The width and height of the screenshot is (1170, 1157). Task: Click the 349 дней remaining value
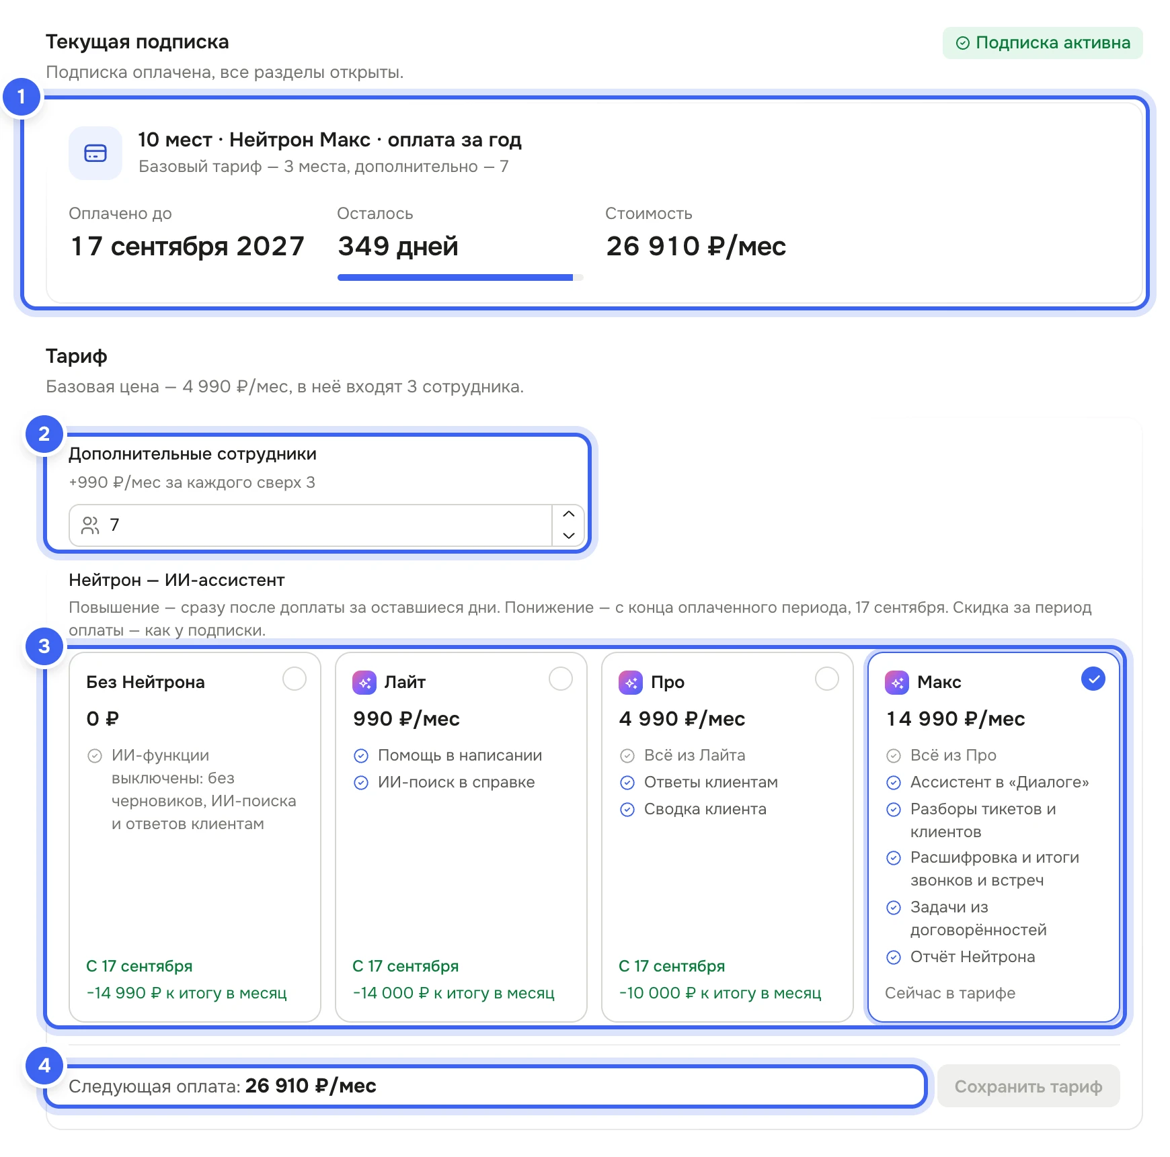(398, 247)
